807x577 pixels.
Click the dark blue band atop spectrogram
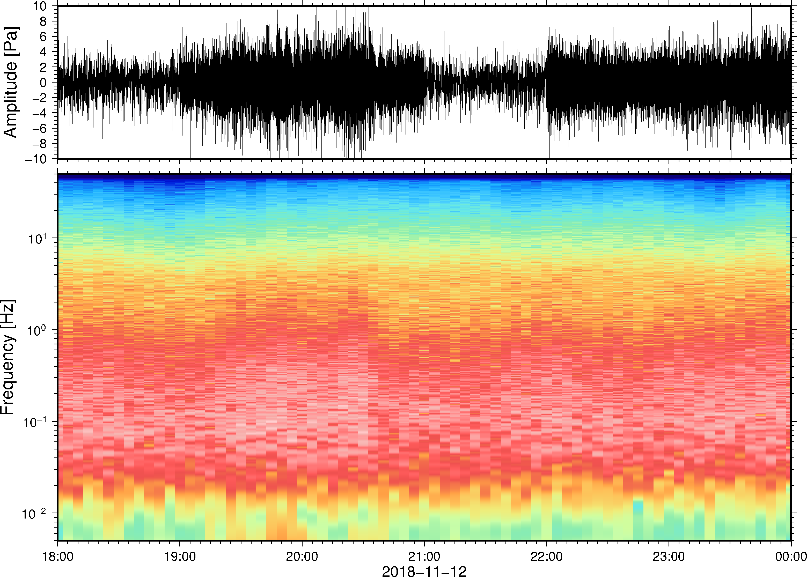tap(424, 176)
